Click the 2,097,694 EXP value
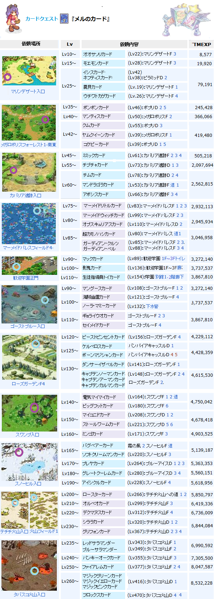Image resolution: width=214 pixels, height=599 pixels. point(202,165)
